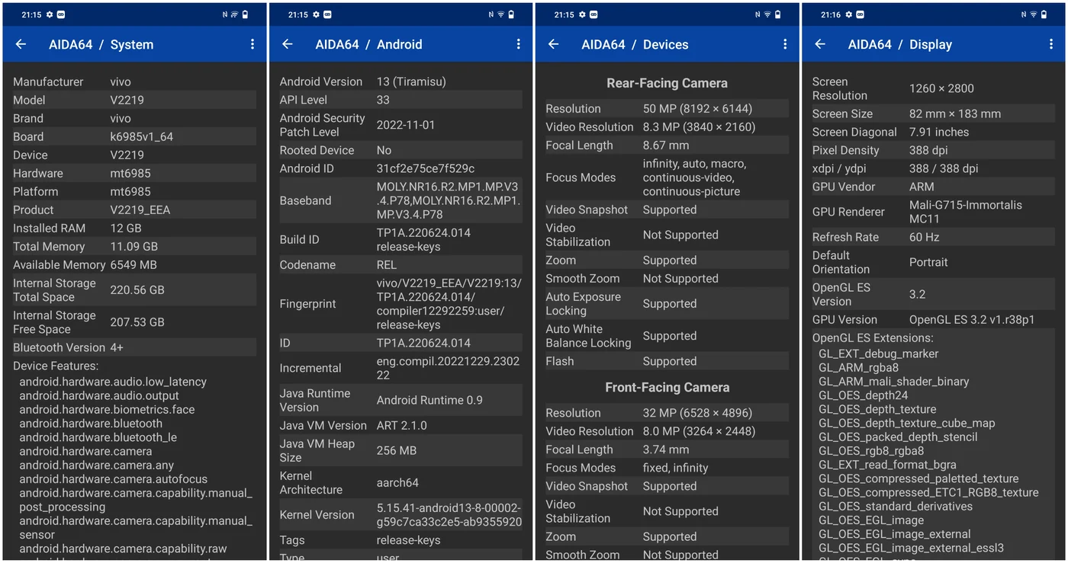Select the front focal length '3.74 mm'

[666, 449]
